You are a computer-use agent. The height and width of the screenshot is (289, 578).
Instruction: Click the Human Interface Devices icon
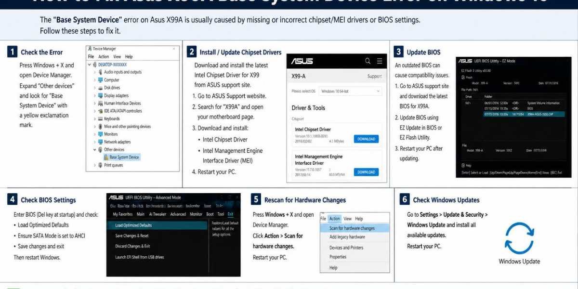(101, 103)
